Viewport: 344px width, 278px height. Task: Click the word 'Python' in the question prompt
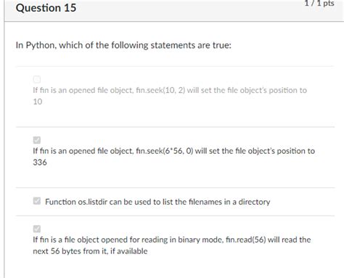[41, 45]
